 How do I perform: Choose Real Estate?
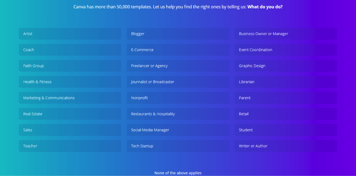point(70,114)
